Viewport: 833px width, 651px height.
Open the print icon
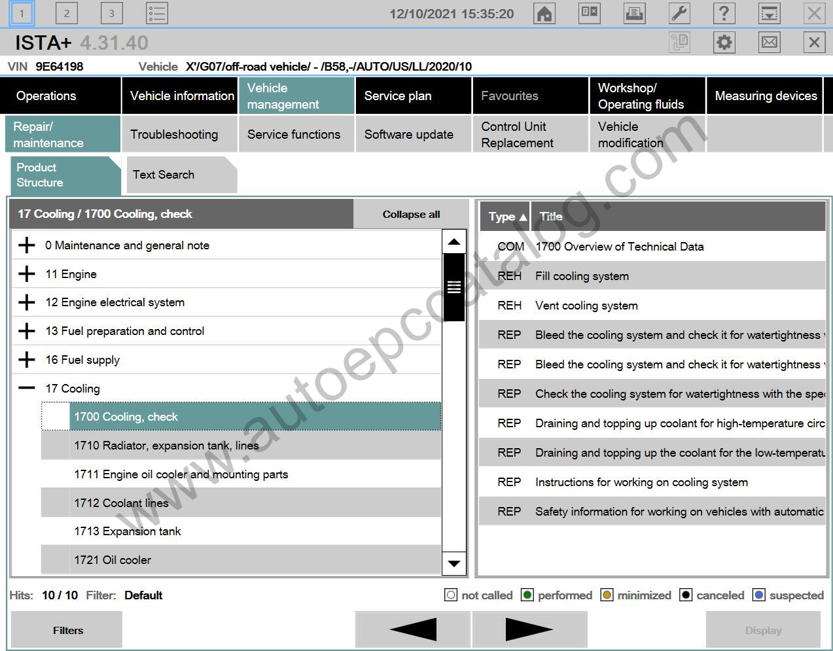tap(634, 13)
